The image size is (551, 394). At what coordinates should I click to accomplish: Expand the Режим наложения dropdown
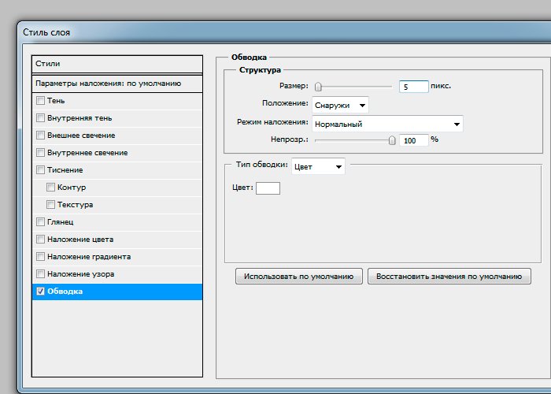pos(387,124)
